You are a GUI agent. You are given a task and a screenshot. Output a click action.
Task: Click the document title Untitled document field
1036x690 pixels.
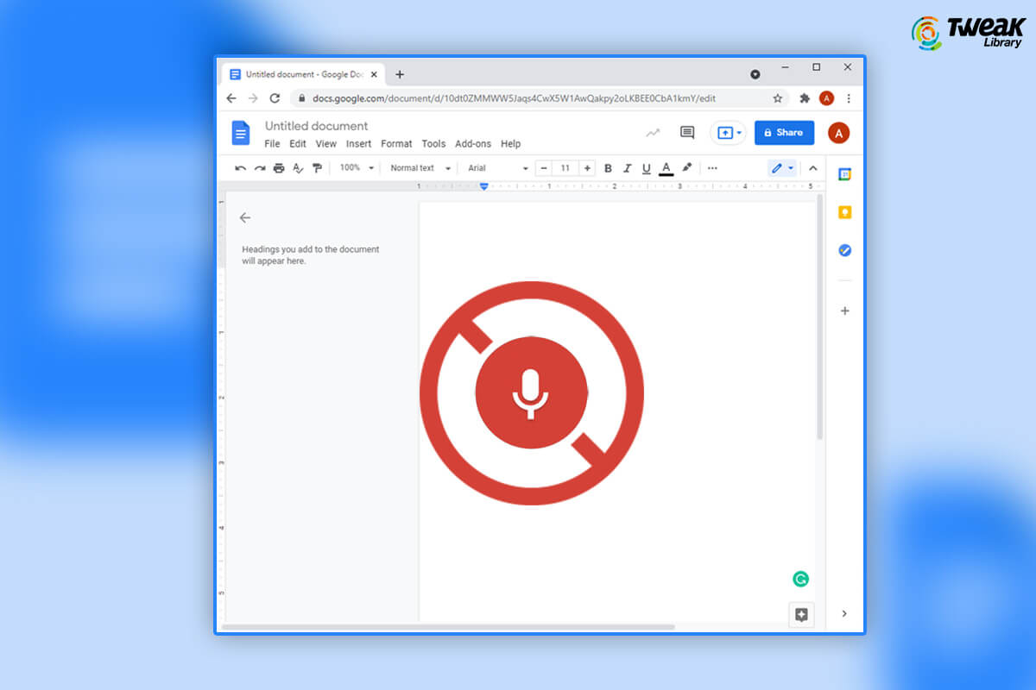click(315, 126)
